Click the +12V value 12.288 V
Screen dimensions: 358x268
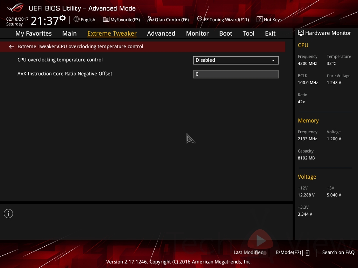point(306,195)
